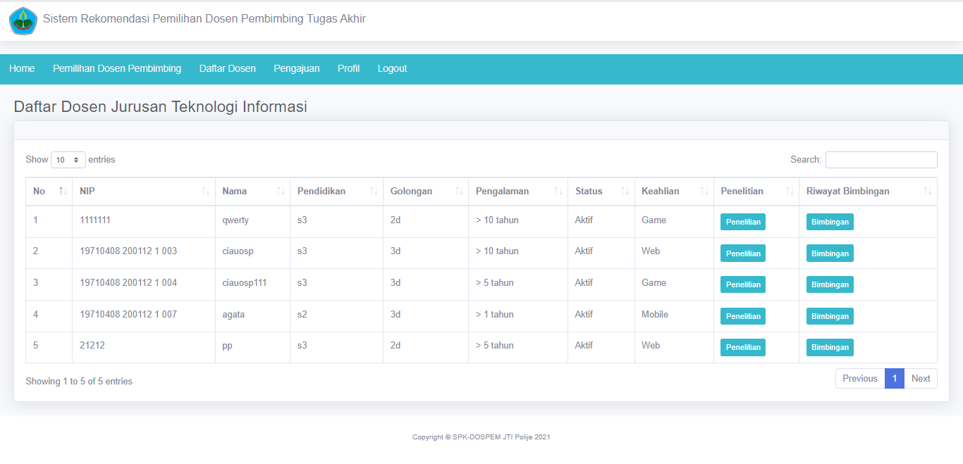The width and height of the screenshot is (963, 464).
Task: Open Pemilihan Dosen Pembimbing menu
Action: pos(117,69)
